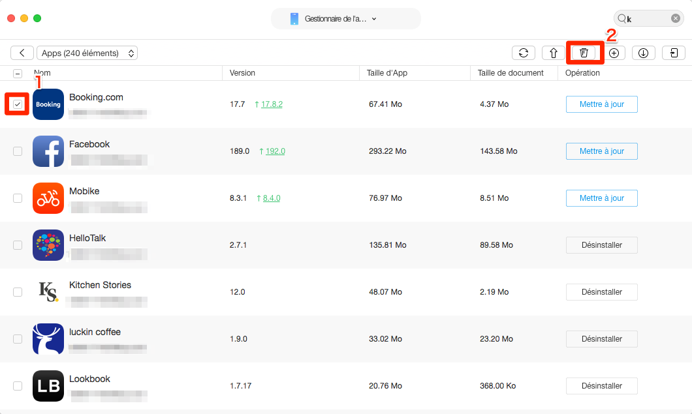Viewport: 692px width, 414px height.
Task: Expand the Gestionnaire device dropdown
Action: pyautogui.click(x=345, y=19)
